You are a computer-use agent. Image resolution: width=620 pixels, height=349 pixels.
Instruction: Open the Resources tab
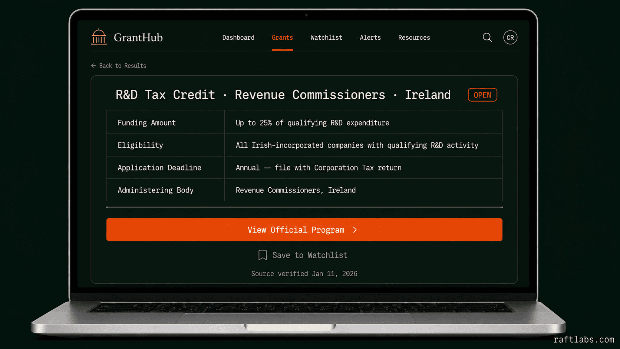414,37
